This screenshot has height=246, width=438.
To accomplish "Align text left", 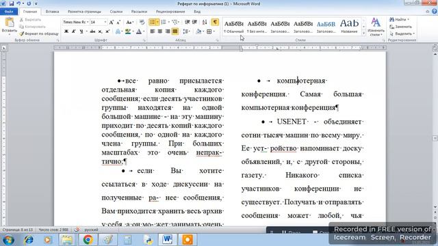I will click(x=153, y=31).
